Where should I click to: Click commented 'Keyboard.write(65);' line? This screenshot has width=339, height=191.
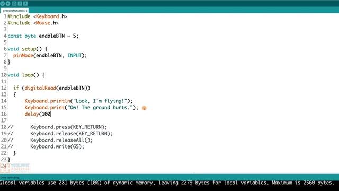click(x=57, y=146)
